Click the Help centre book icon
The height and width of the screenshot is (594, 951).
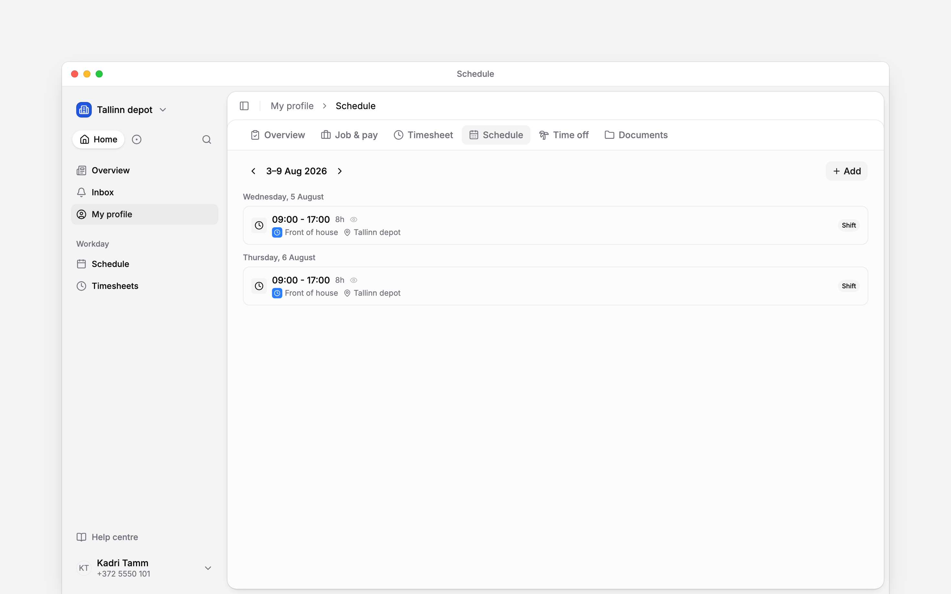[81, 537]
